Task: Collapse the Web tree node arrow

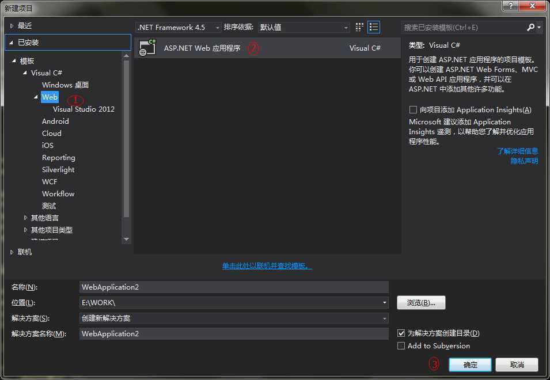Action: [x=36, y=97]
